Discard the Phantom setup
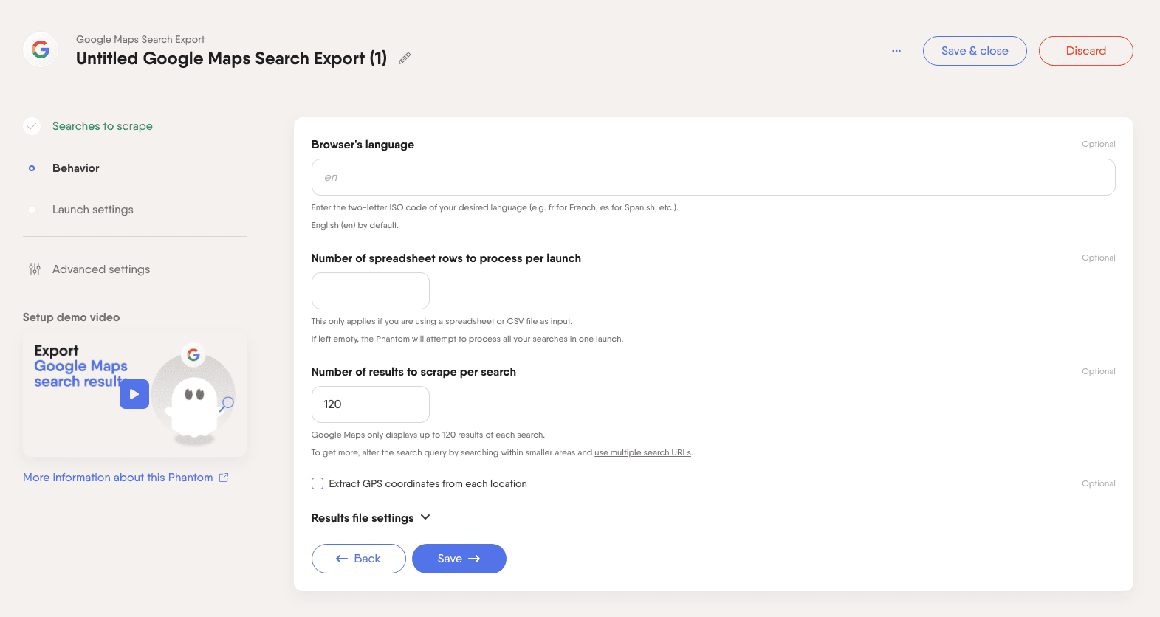The width and height of the screenshot is (1160, 617). pos(1086,51)
